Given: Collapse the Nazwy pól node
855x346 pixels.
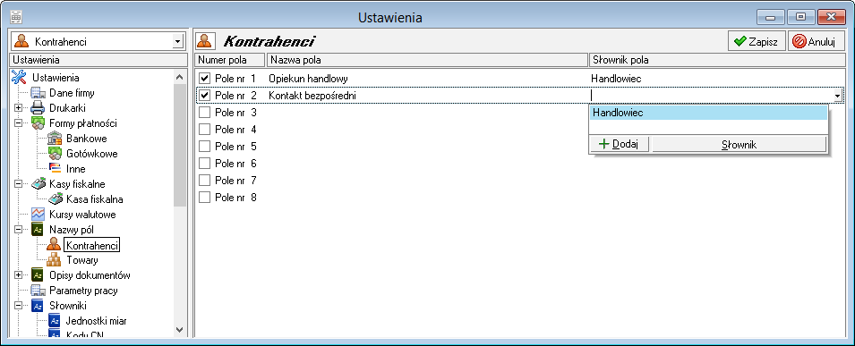Looking at the screenshot, I should (x=19, y=230).
